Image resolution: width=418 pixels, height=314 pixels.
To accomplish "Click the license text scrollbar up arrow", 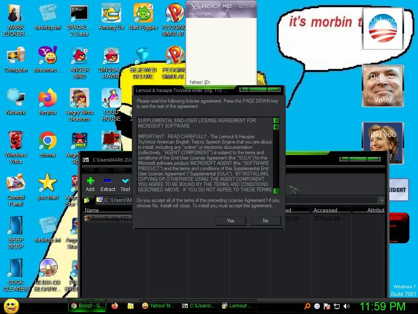I will point(276,120).
